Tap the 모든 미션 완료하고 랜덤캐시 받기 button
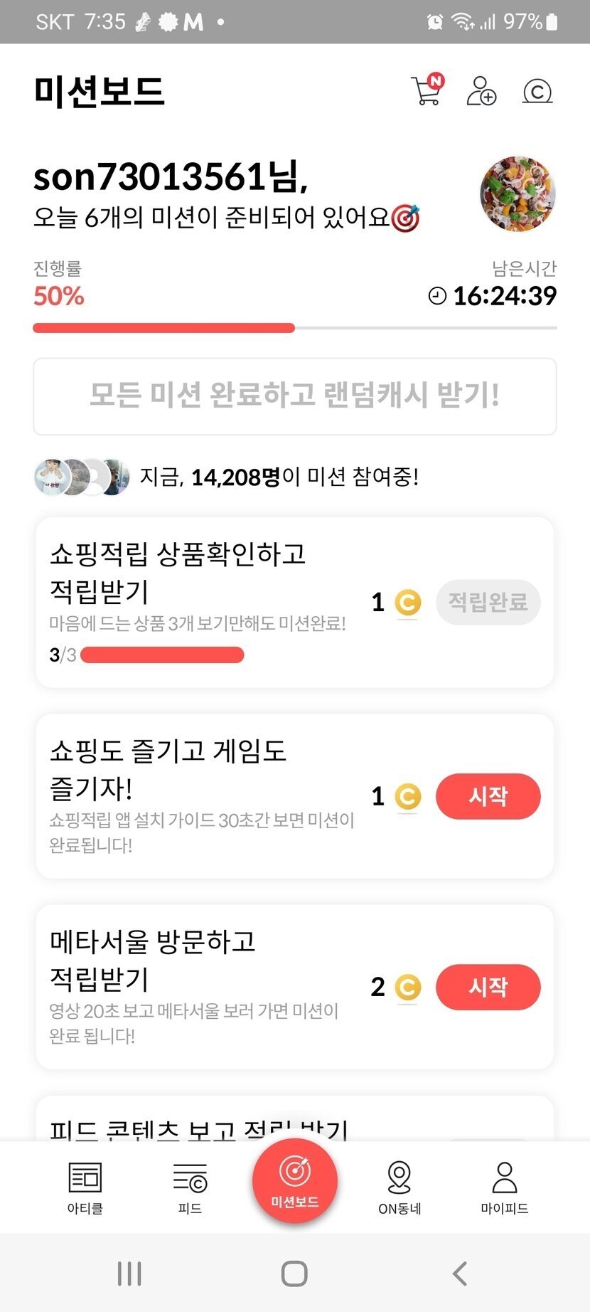 click(x=295, y=396)
